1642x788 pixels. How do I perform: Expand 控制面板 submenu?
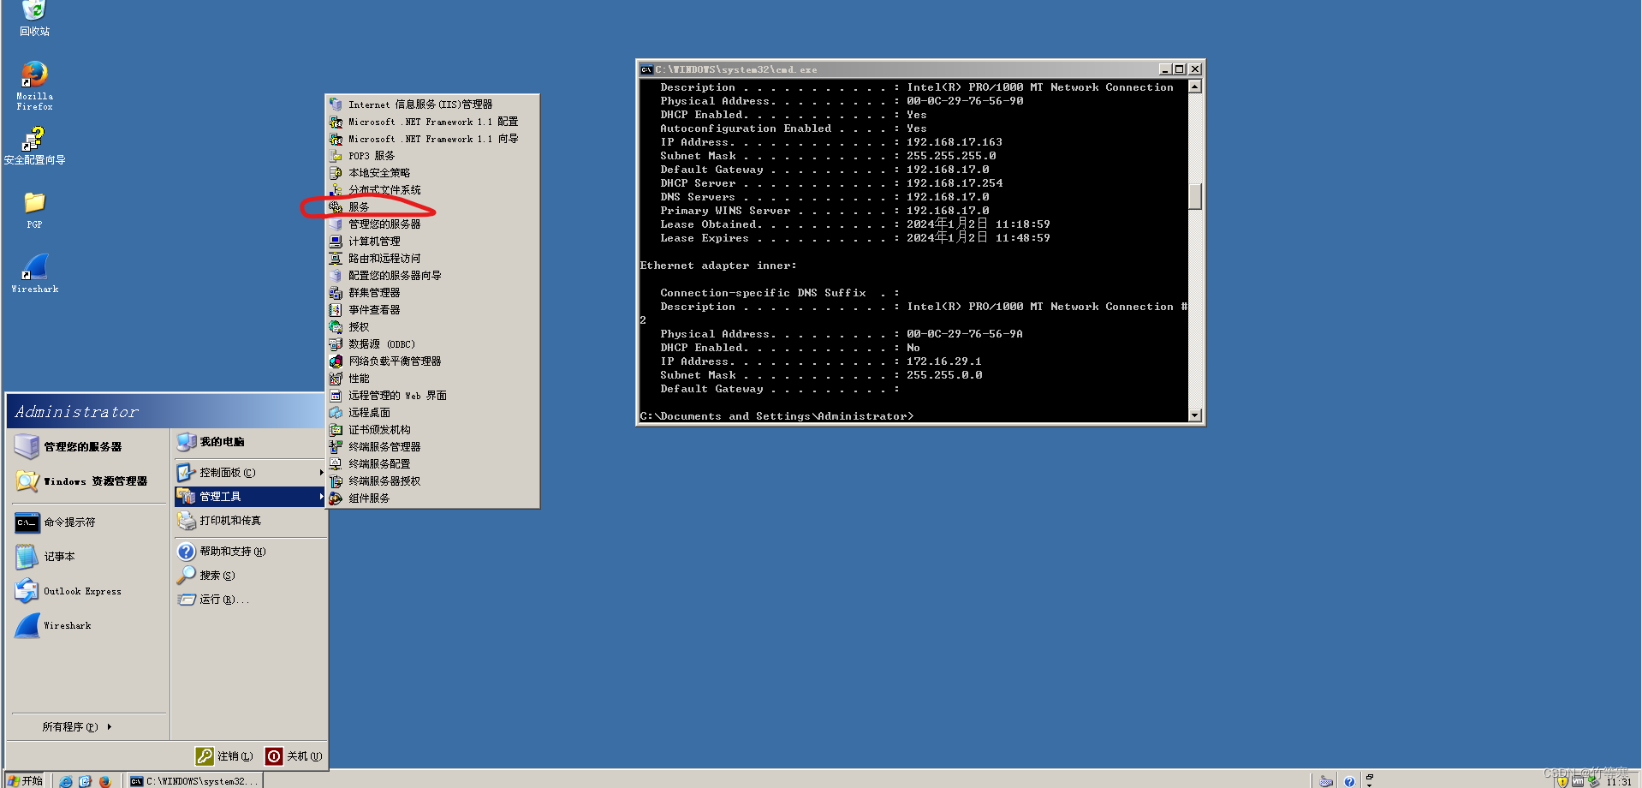pos(250,473)
